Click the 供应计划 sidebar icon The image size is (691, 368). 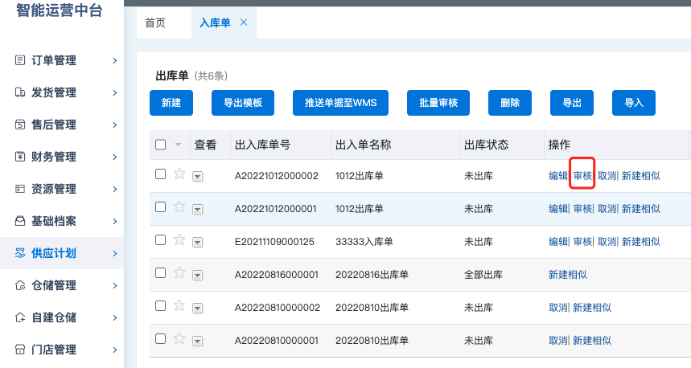pyautogui.click(x=20, y=253)
